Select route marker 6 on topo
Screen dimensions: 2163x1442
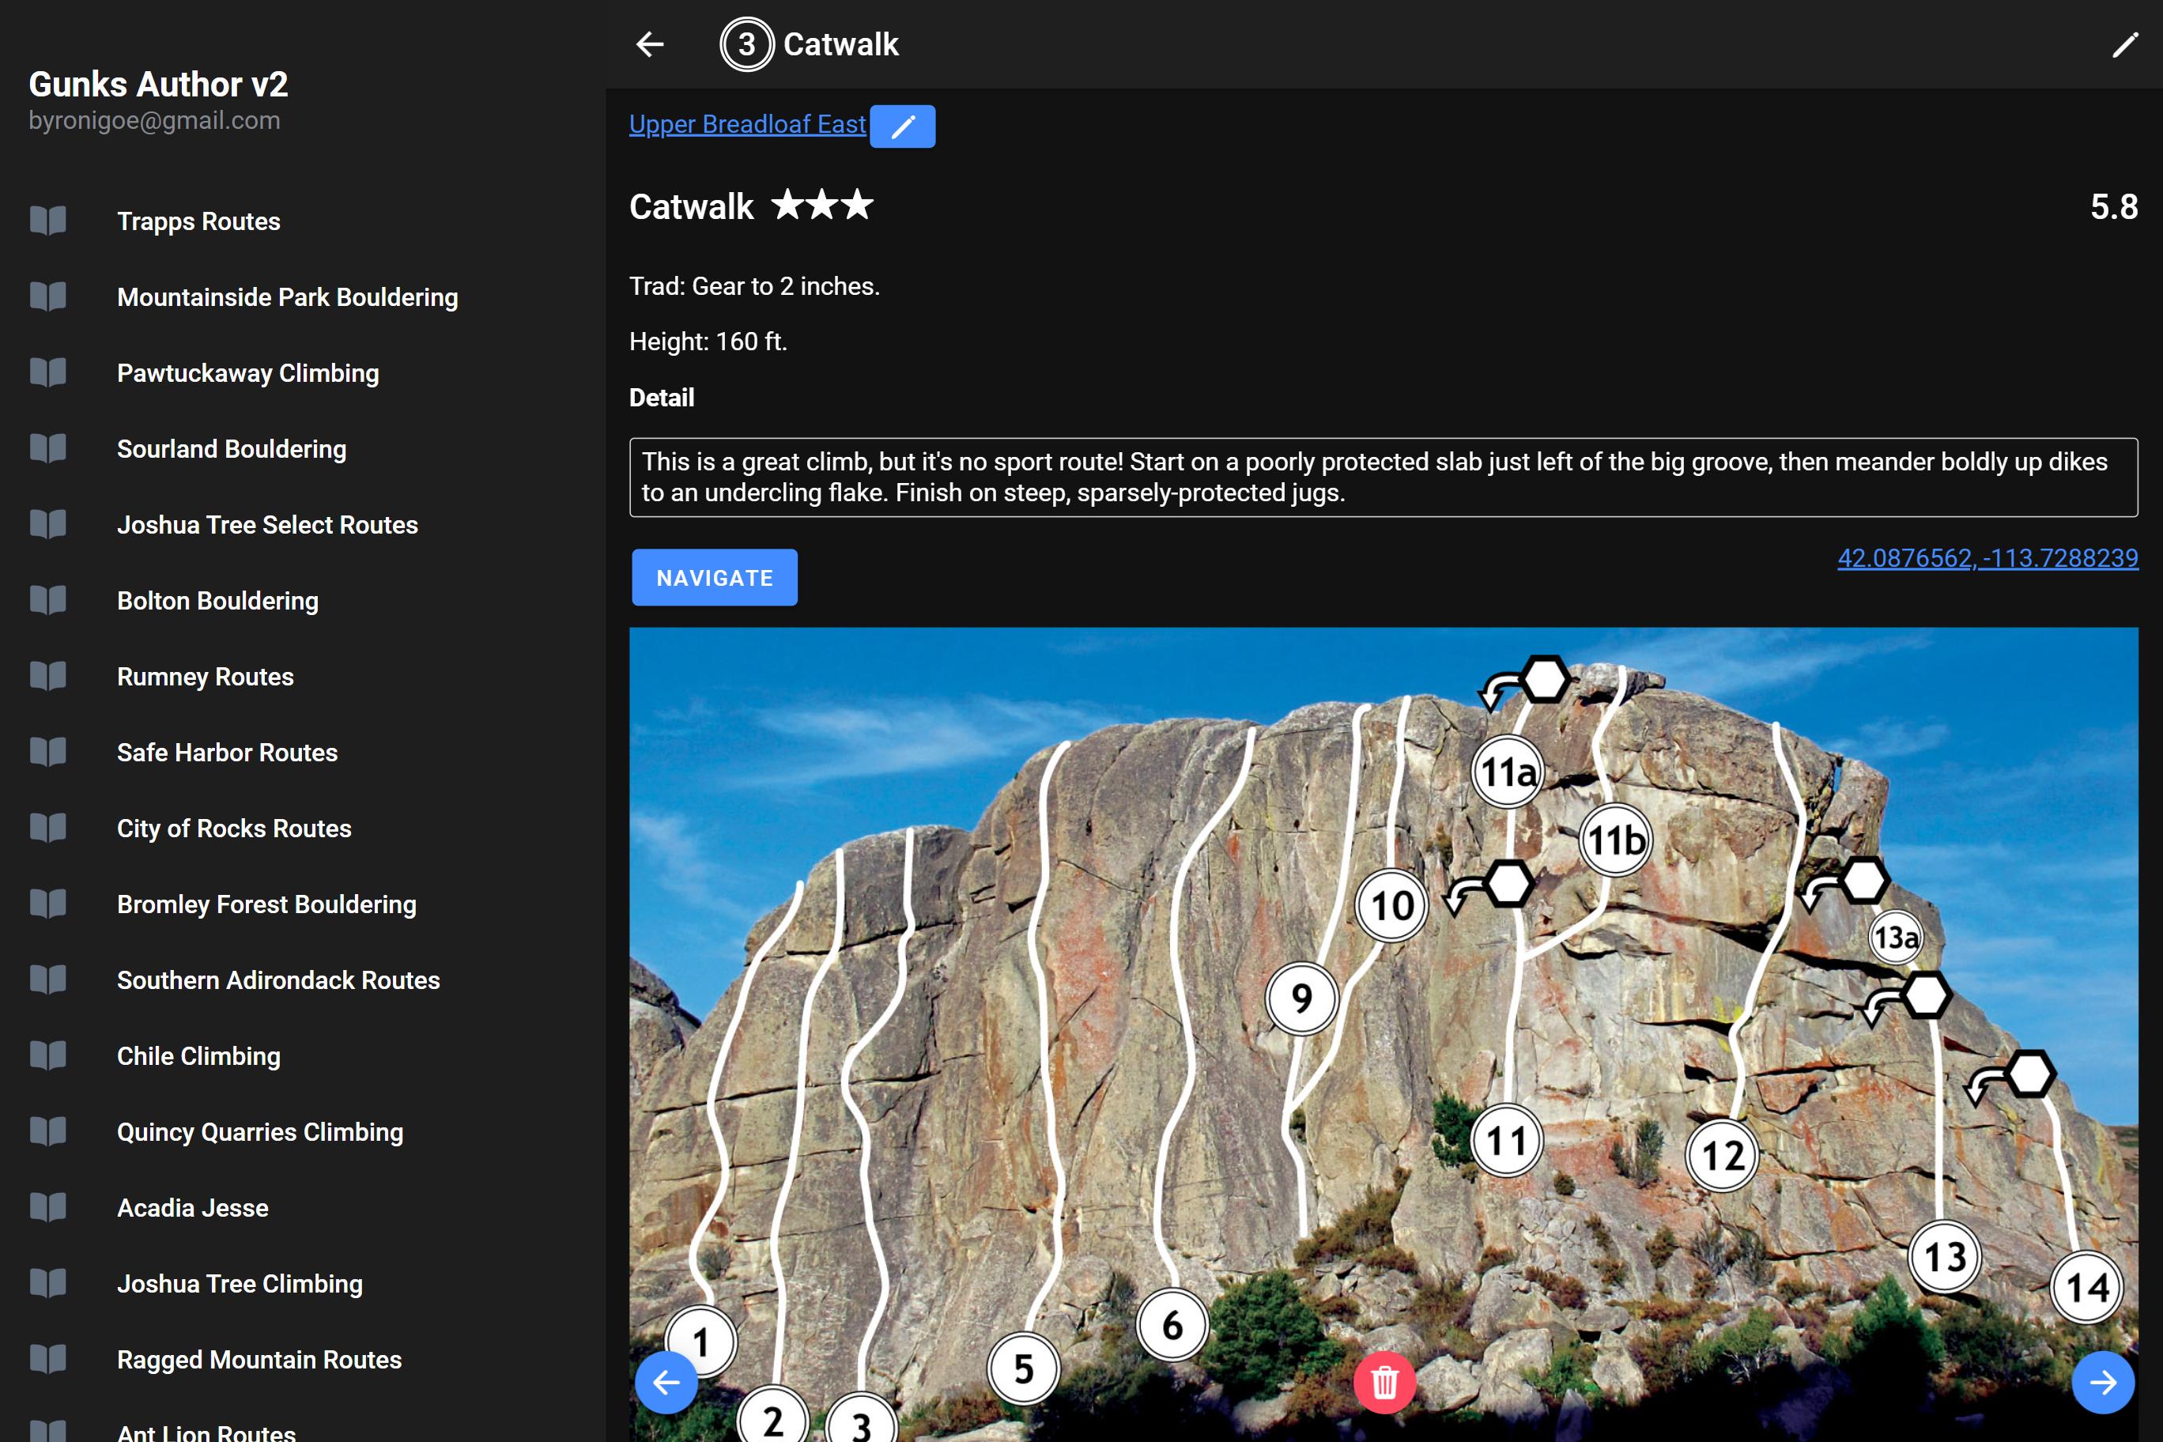[x=1172, y=1325]
